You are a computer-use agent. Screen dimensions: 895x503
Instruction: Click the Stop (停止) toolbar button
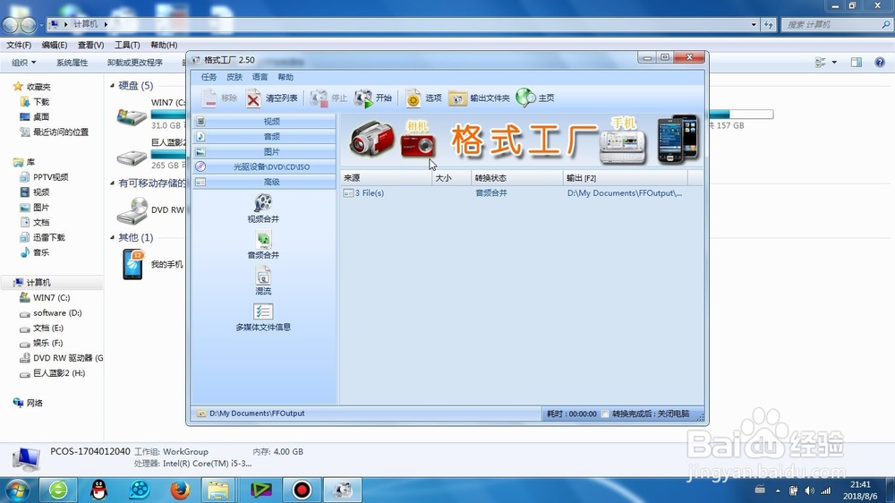coord(328,98)
